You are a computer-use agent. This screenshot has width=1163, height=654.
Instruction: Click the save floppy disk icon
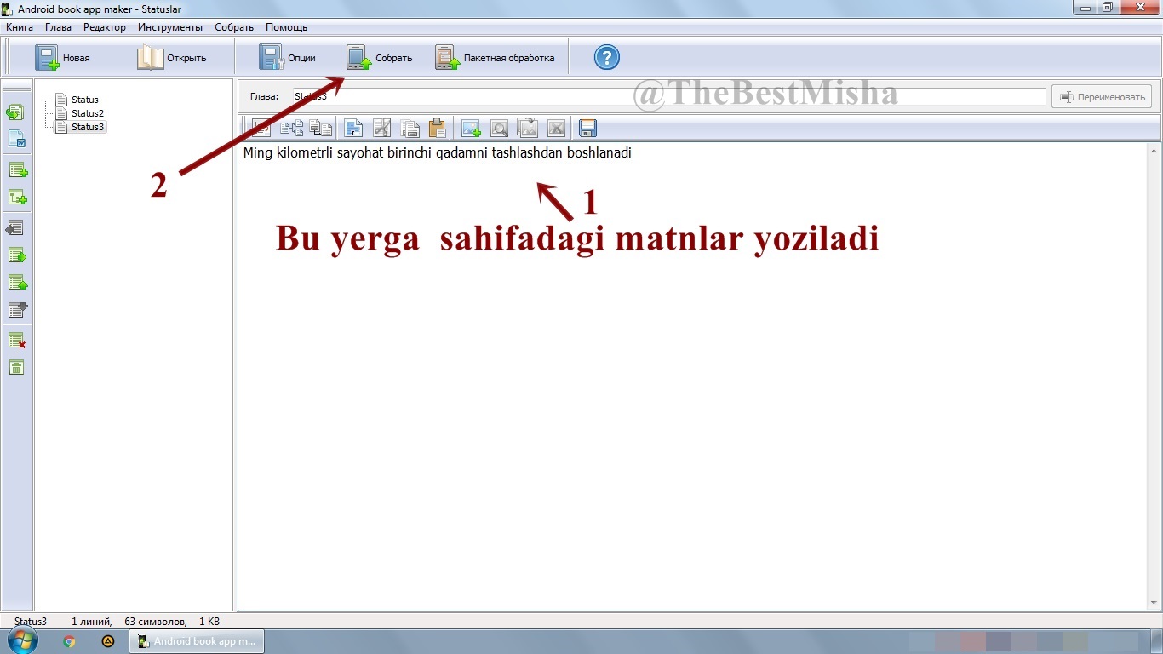587,129
